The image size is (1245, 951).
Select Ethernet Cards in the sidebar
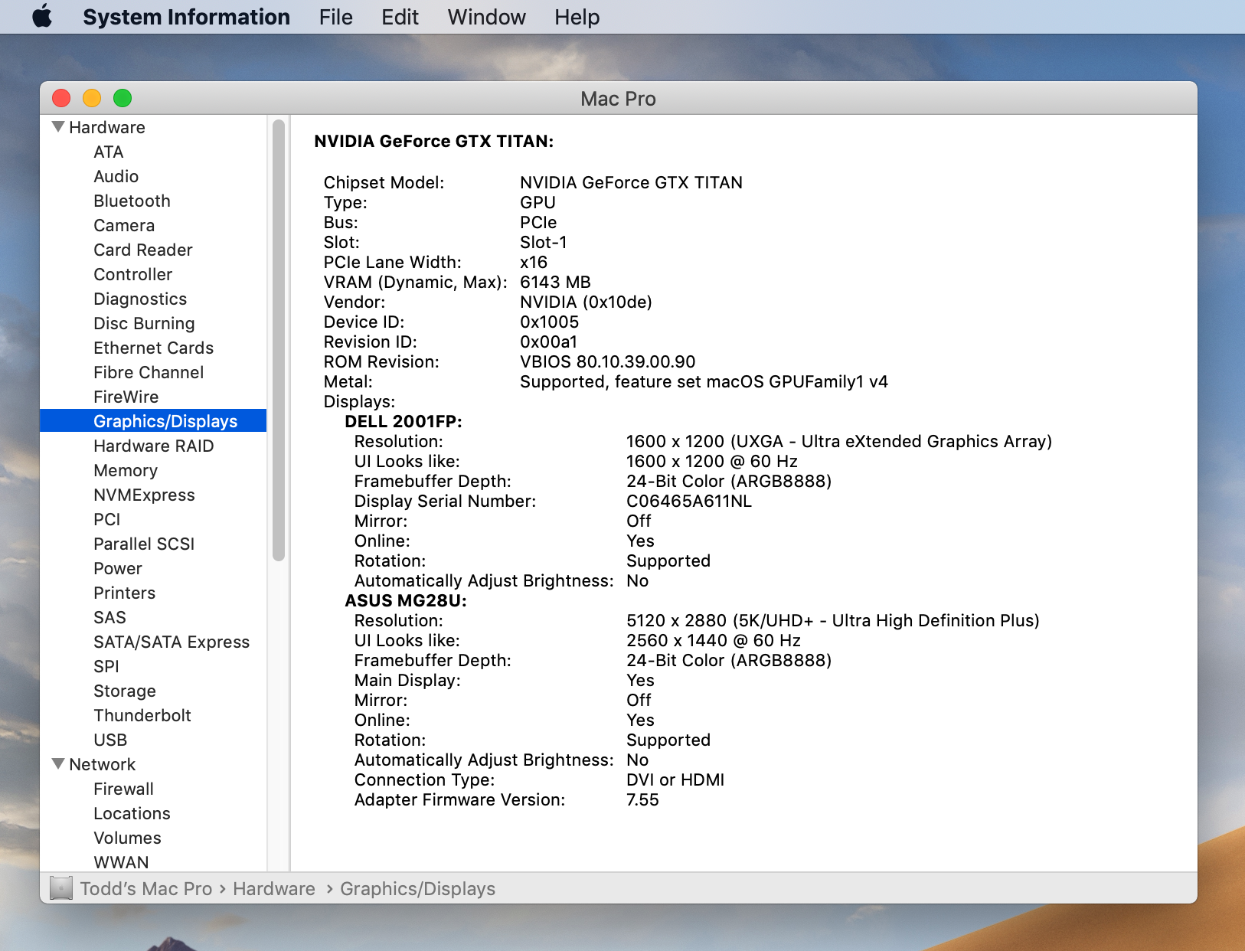(153, 348)
